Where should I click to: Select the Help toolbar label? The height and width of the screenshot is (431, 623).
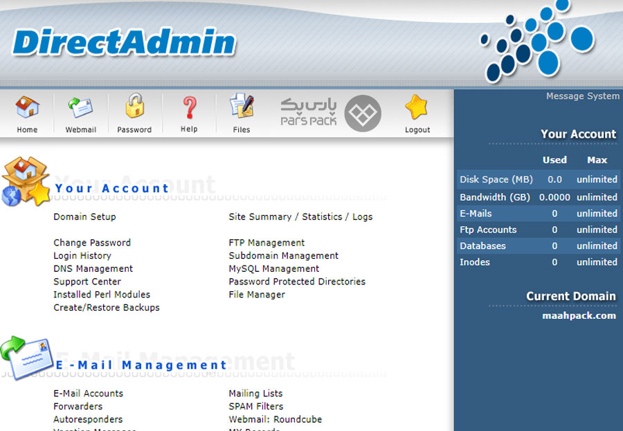pos(189,129)
